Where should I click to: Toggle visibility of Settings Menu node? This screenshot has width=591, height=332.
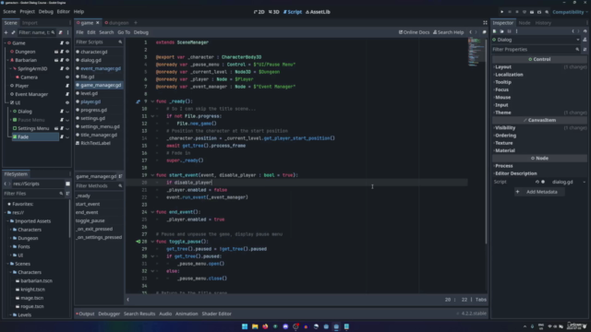(67, 128)
